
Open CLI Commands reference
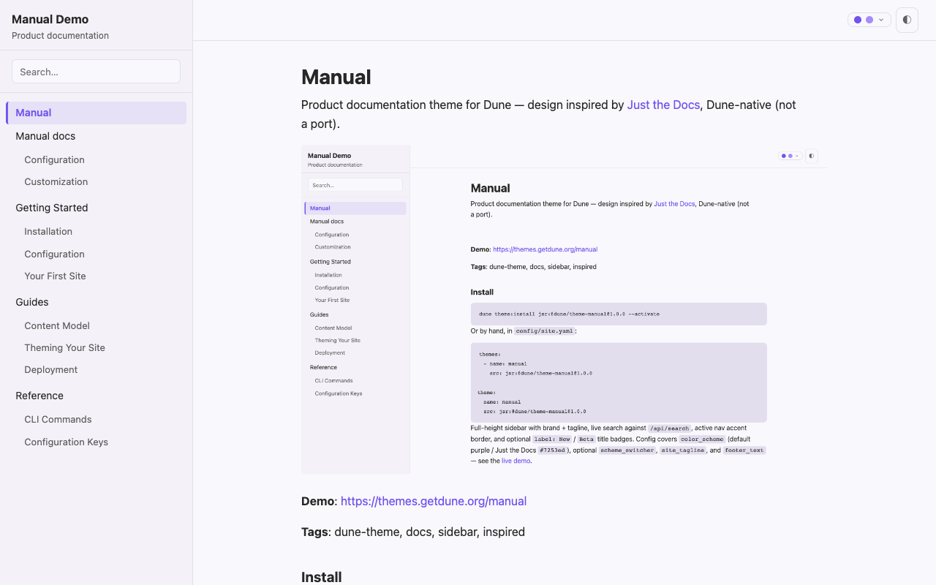tap(58, 419)
